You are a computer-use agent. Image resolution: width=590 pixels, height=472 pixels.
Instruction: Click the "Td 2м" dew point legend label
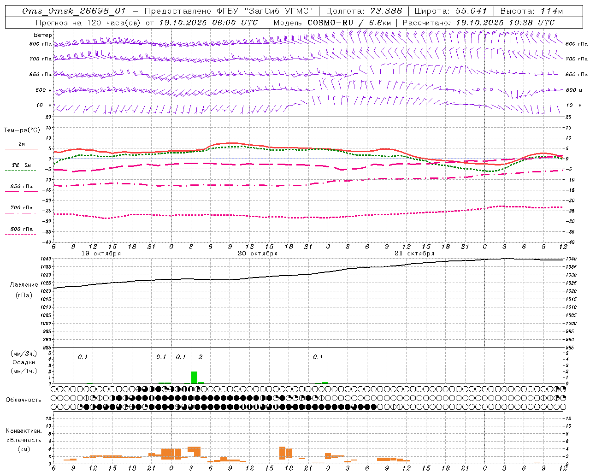pos(21,165)
